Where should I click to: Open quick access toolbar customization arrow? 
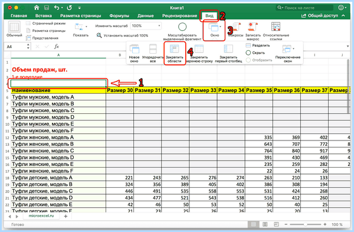80,8
